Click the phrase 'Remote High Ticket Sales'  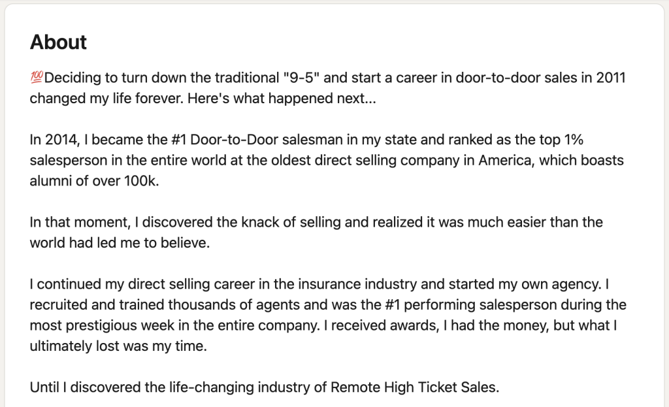[x=414, y=387]
